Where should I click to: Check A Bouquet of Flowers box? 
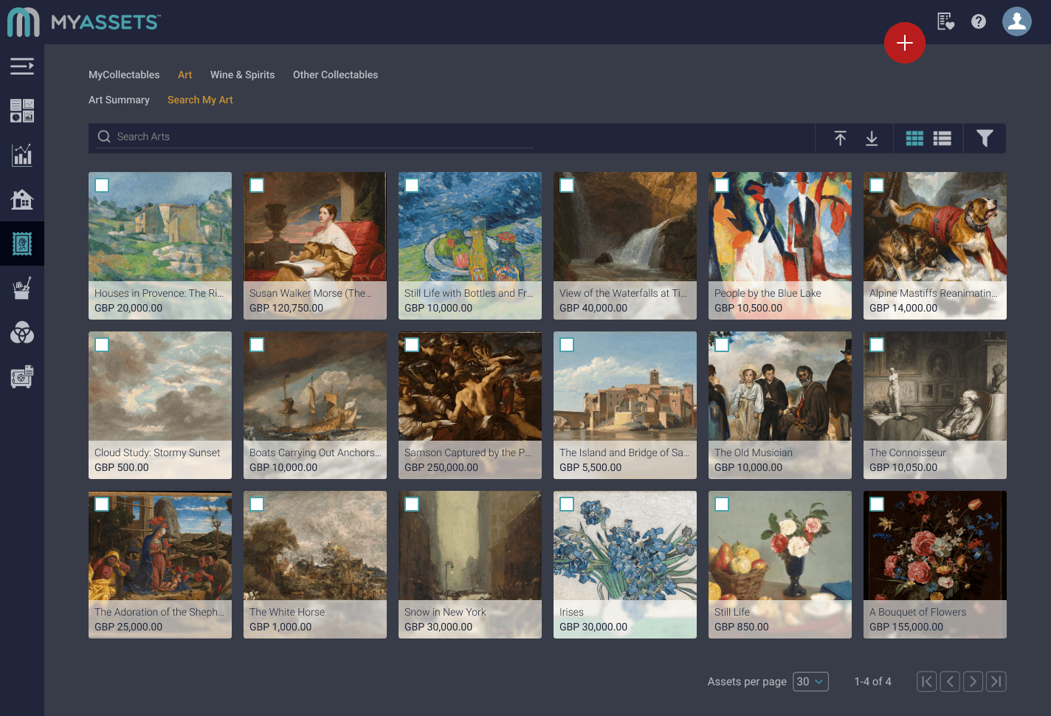(877, 504)
